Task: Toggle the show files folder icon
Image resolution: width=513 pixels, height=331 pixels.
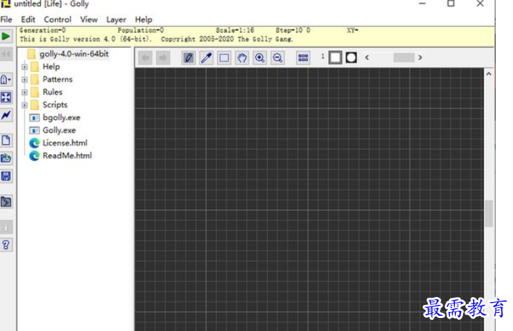Action: tap(6, 202)
